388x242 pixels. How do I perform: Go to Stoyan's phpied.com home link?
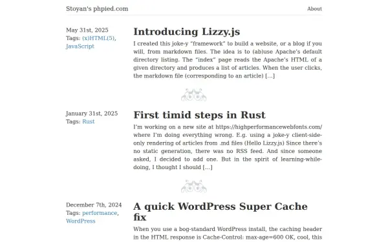click(x=97, y=8)
